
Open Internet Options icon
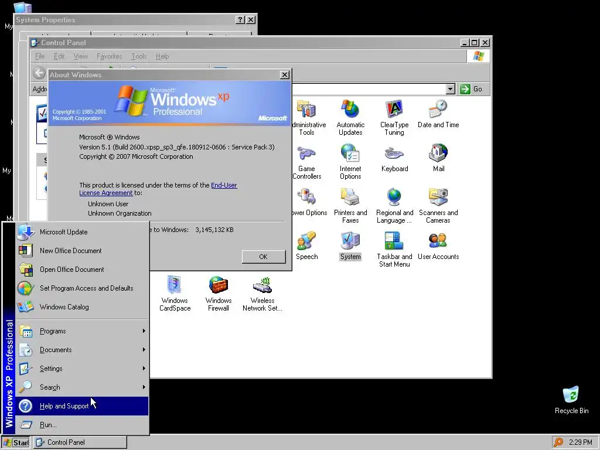pos(350,162)
